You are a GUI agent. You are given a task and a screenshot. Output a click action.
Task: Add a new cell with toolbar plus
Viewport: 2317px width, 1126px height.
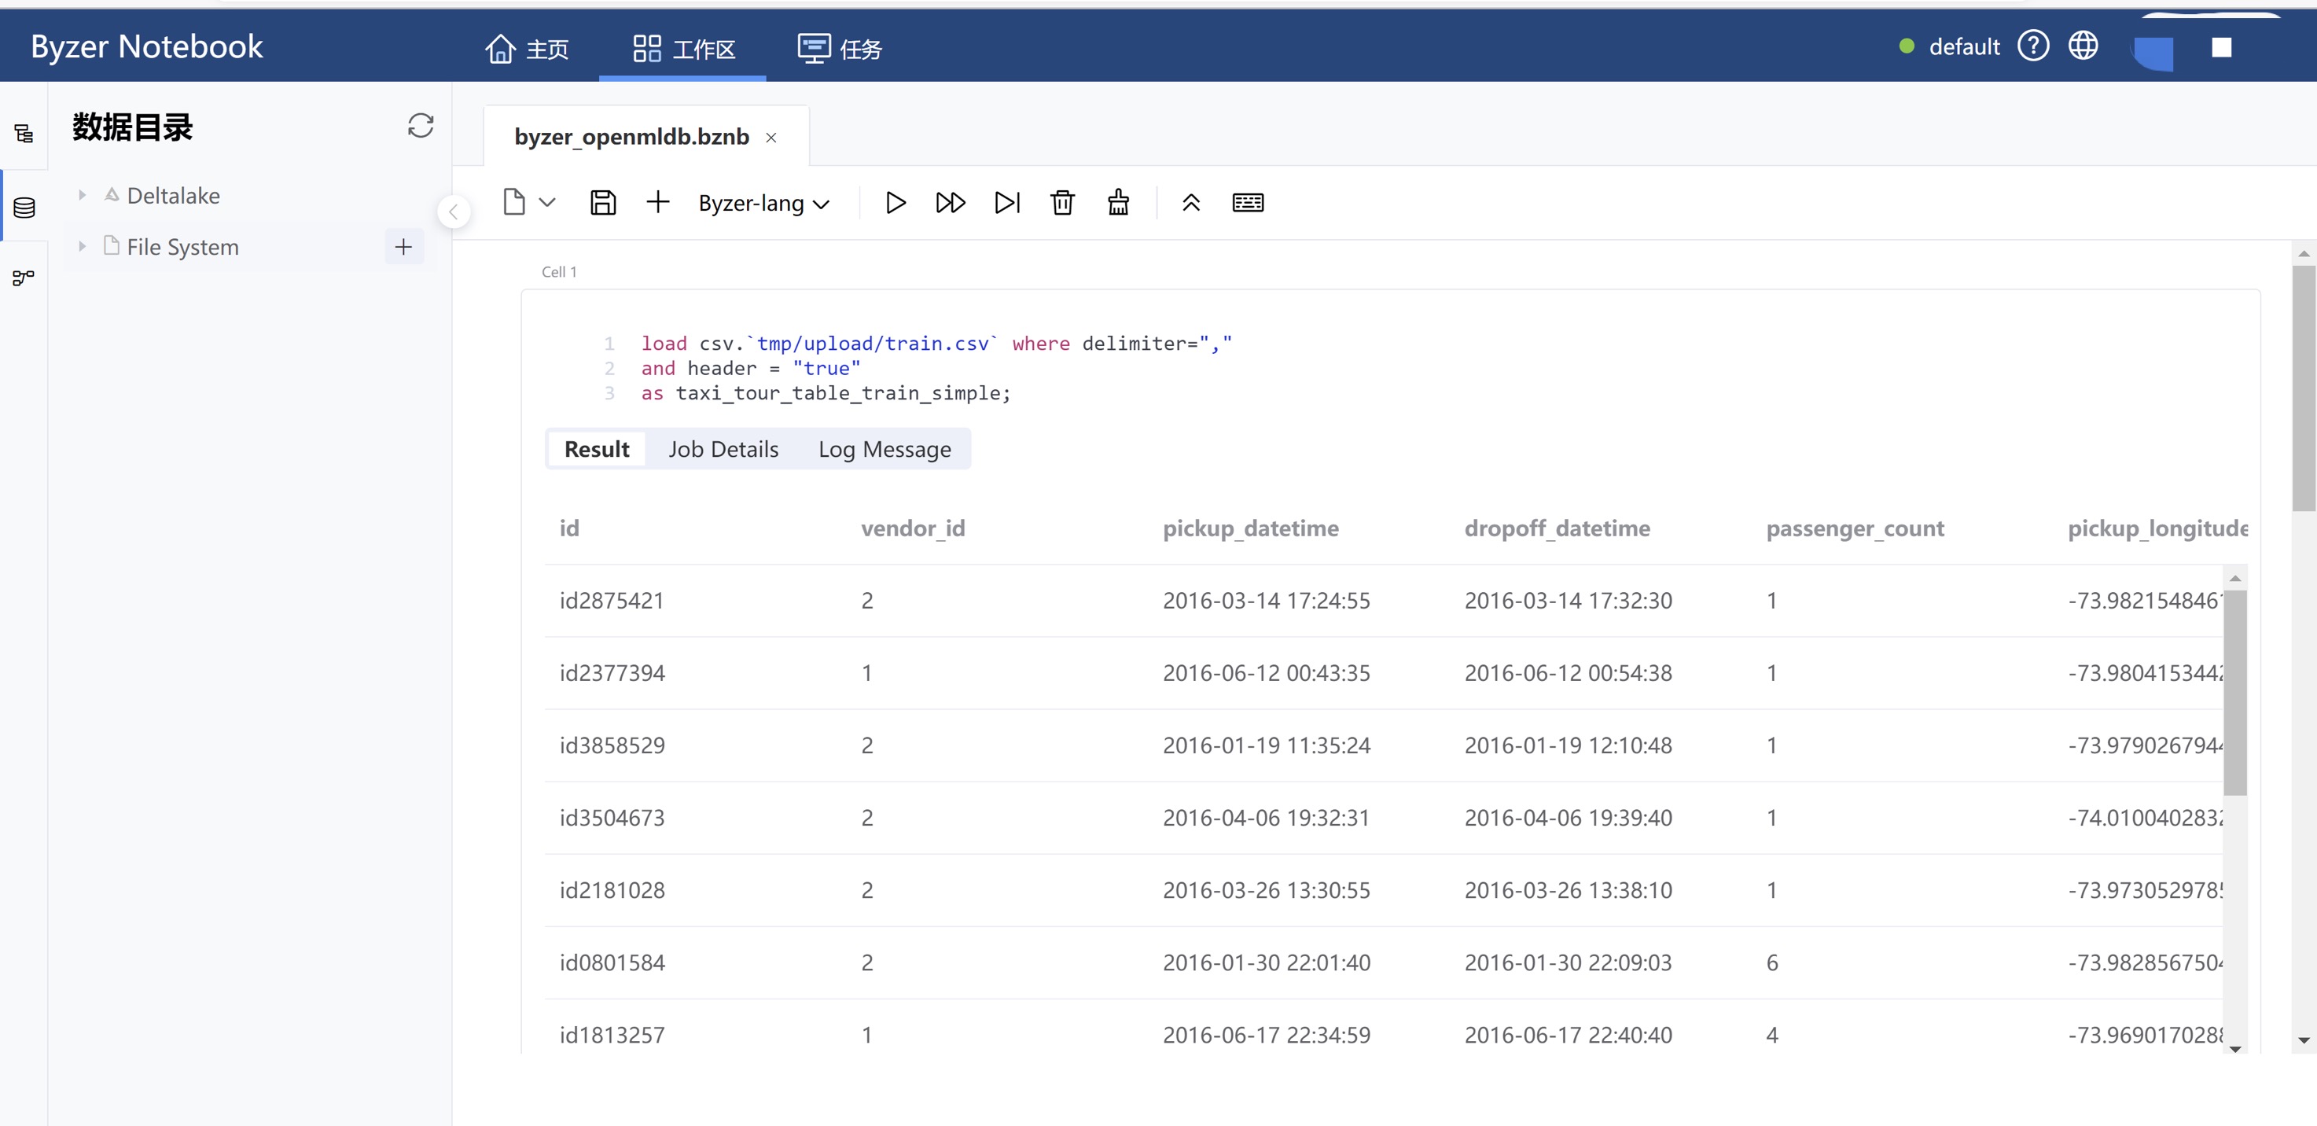click(x=657, y=202)
